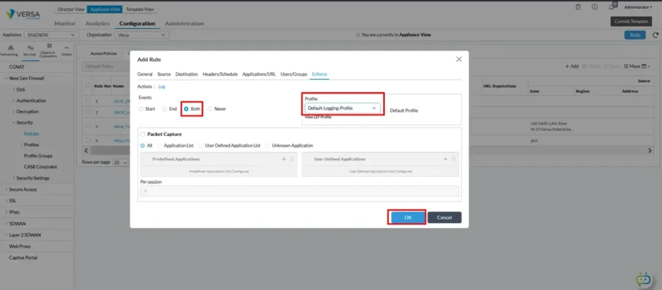Click the Per session input field

[x=299, y=191]
